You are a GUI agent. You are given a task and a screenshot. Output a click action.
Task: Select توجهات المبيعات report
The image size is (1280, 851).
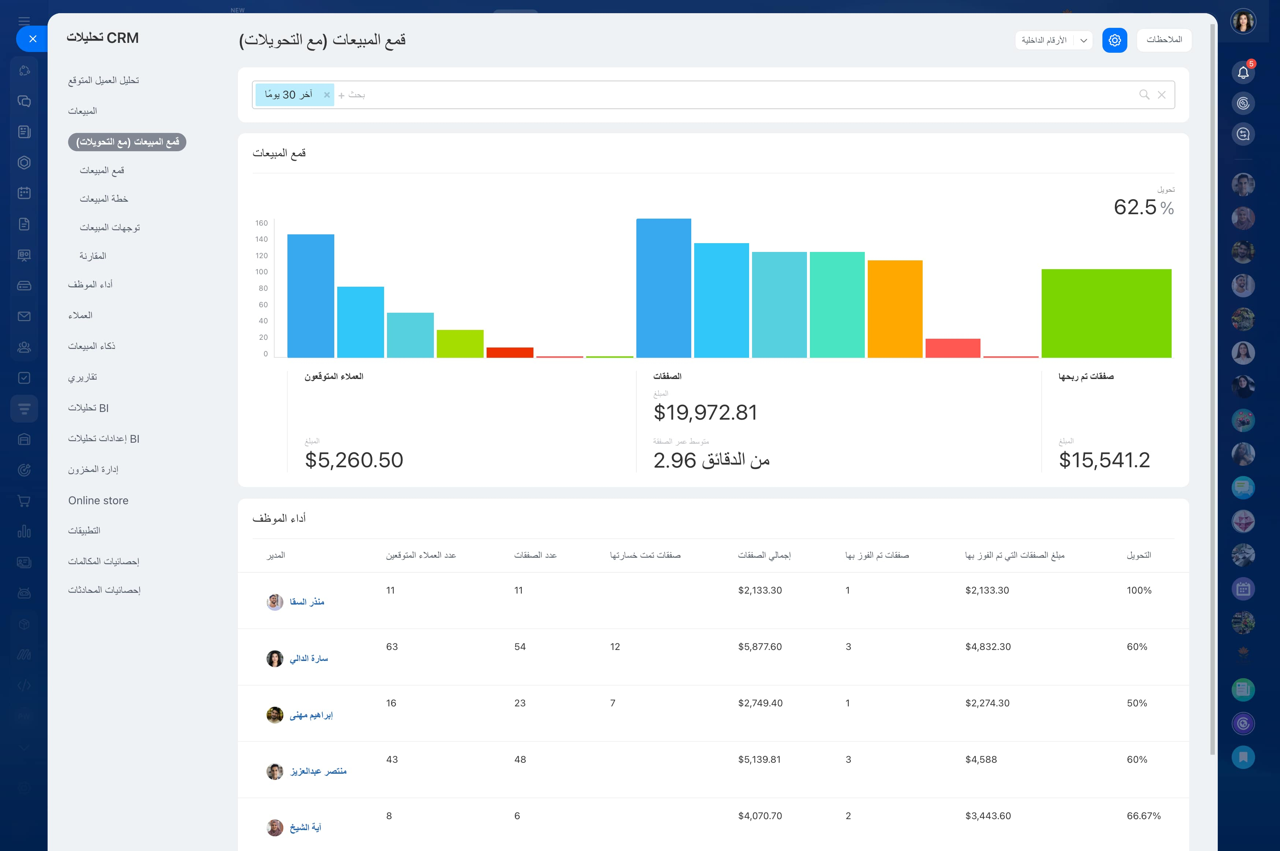pyautogui.click(x=109, y=228)
